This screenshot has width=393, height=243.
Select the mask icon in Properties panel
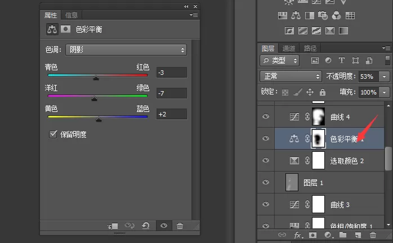(65, 29)
